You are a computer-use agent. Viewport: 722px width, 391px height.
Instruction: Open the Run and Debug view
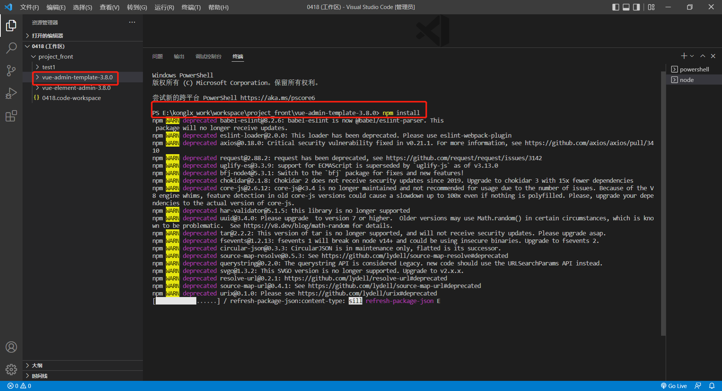pyautogui.click(x=11, y=93)
